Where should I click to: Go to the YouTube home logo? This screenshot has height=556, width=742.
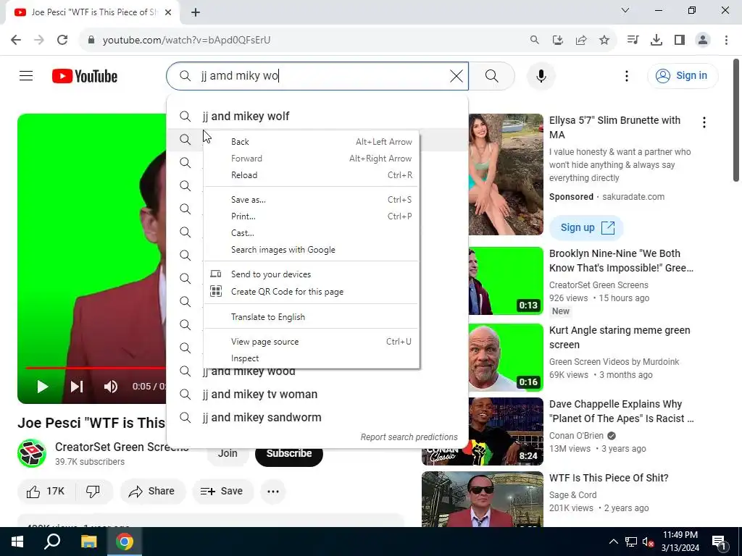coord(85,76)
